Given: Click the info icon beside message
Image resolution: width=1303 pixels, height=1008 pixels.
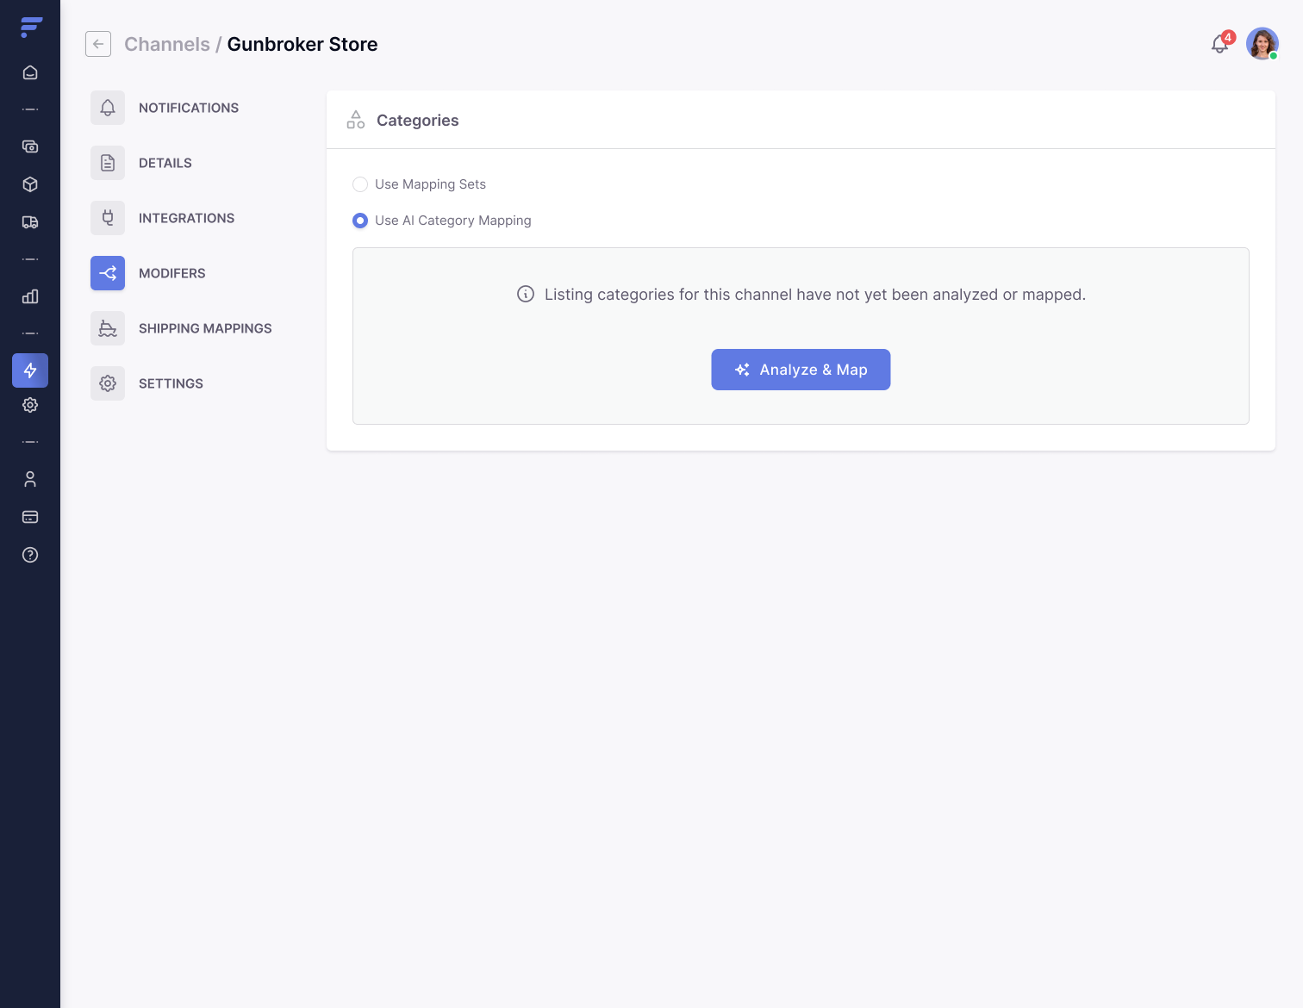Looking at the screenshot, I should (526, 294).
